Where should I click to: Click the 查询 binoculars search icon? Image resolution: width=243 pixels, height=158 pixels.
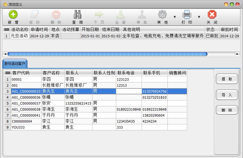pyautogui.click(x=77, y=15)
